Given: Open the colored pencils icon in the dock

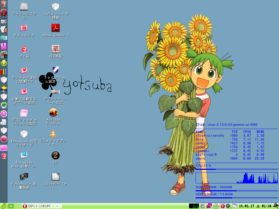Looking at the screenshot, I should (4, 72).
